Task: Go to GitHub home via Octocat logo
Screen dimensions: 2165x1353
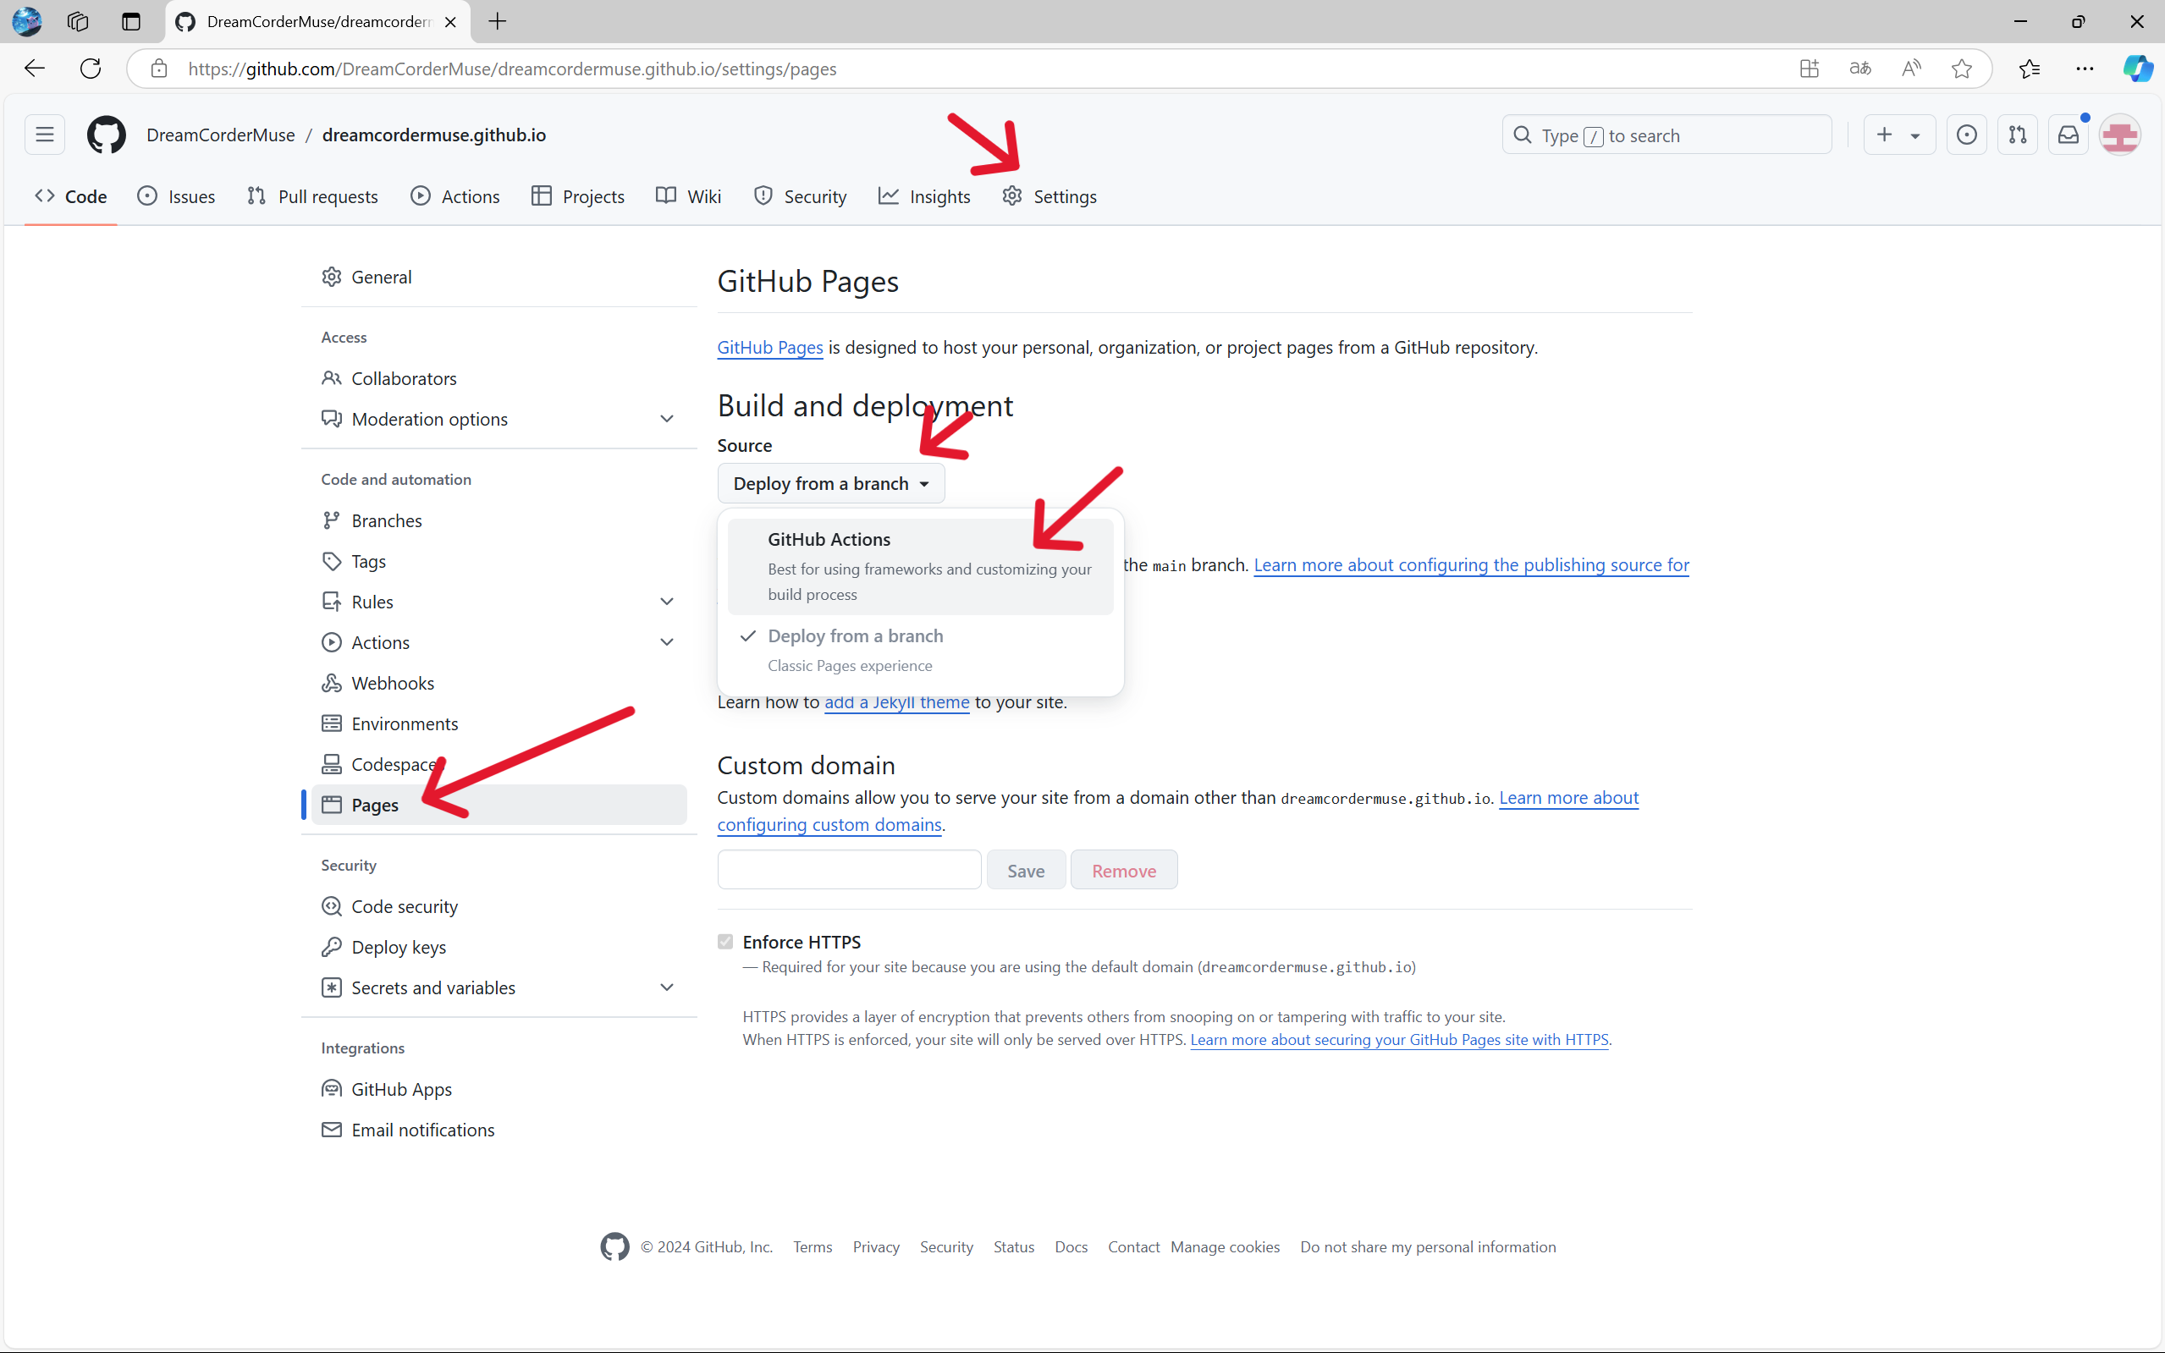Action: click(107, 135)
